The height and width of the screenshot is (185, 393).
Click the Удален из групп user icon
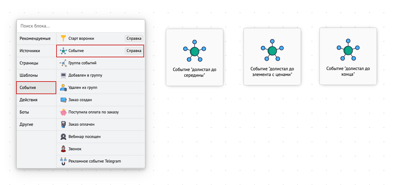tap(63, 88)
